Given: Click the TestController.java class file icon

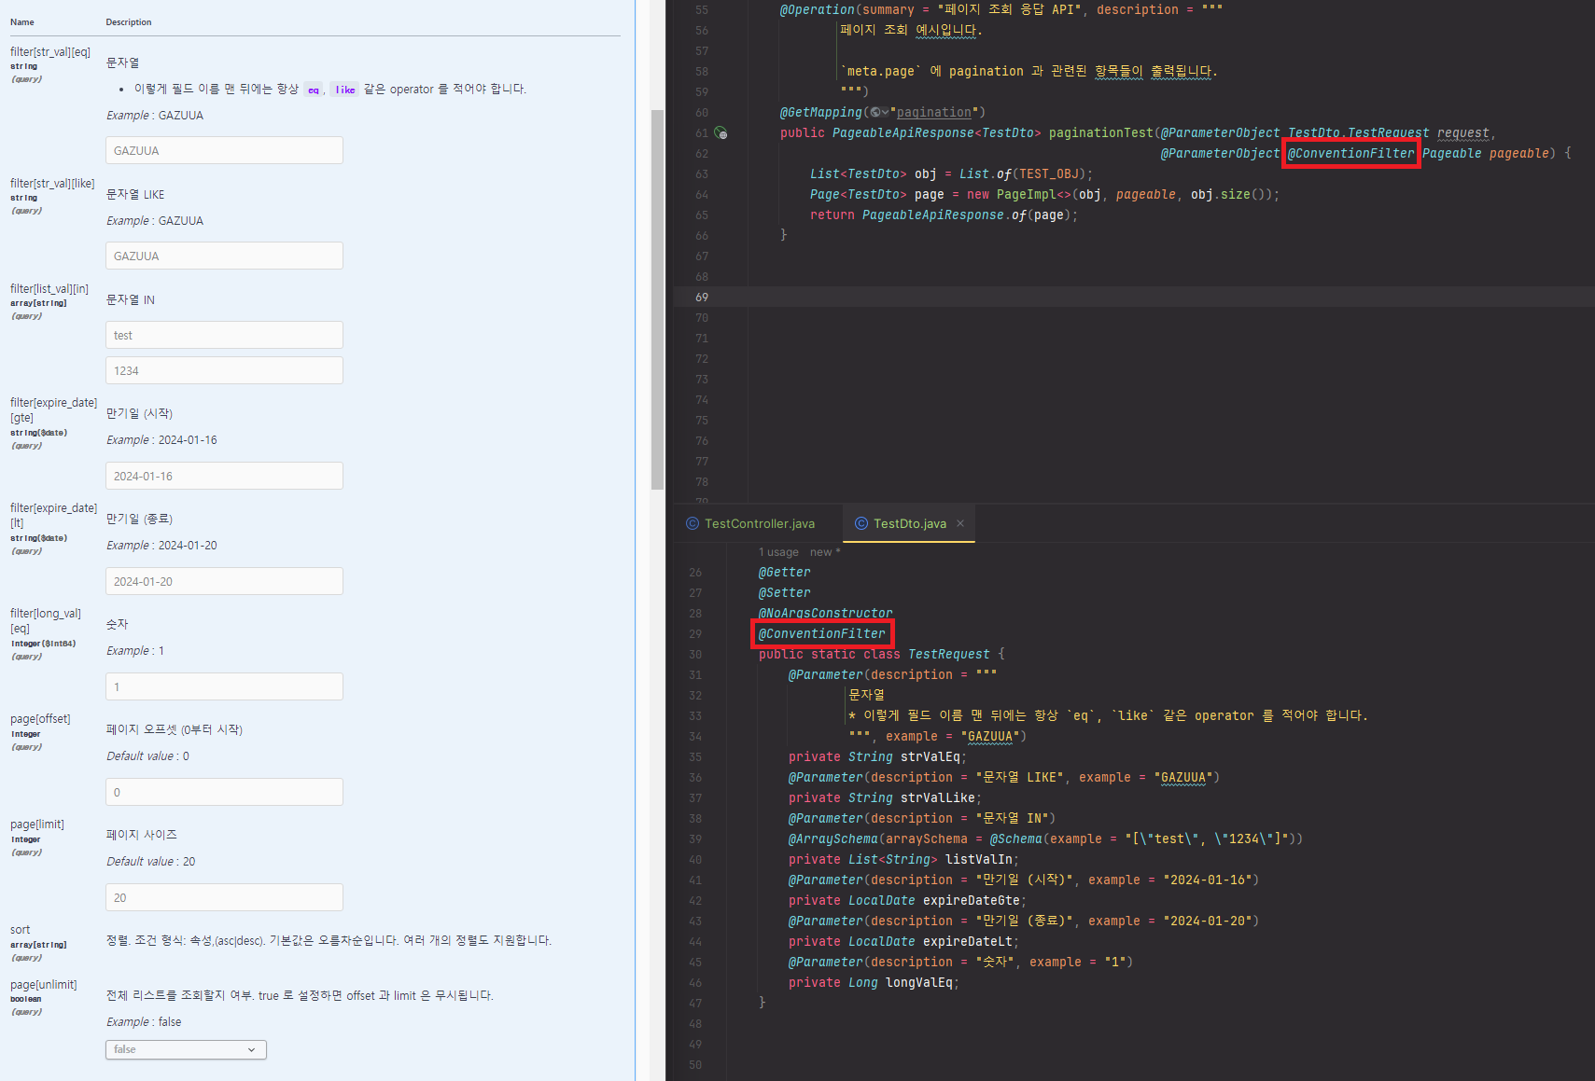Looking at the screenshot, I should 693,524.
